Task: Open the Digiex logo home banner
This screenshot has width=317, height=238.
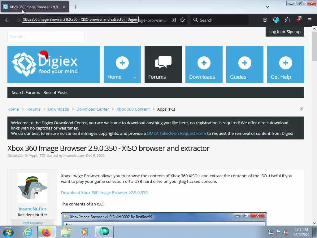Action: click(x=54, y=64)
